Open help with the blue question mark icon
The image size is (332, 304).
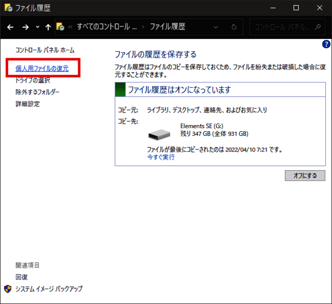[x=326, y=45]
